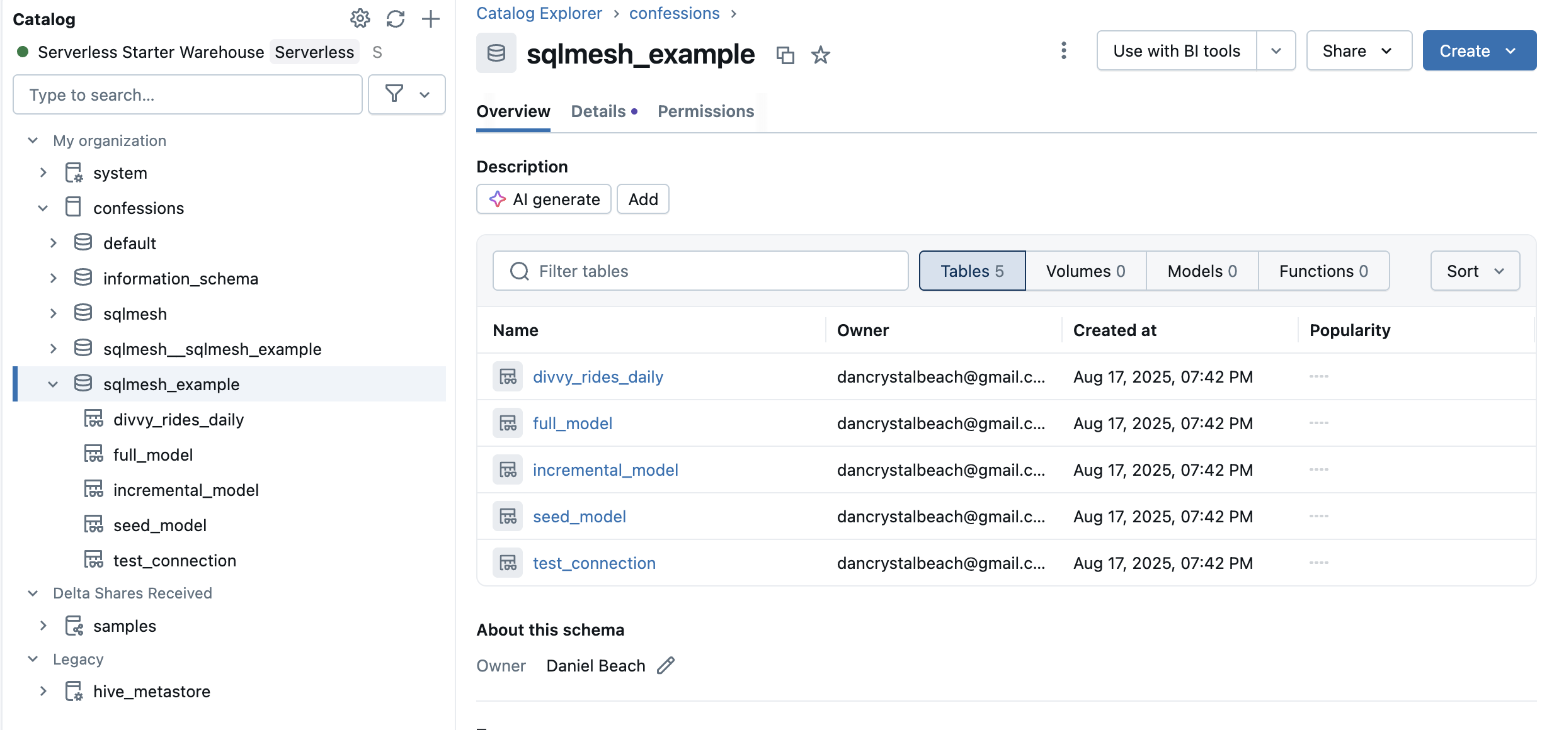1542x730 pixels.
Task: Open incremental_model table link
Action: pos(605,470)
